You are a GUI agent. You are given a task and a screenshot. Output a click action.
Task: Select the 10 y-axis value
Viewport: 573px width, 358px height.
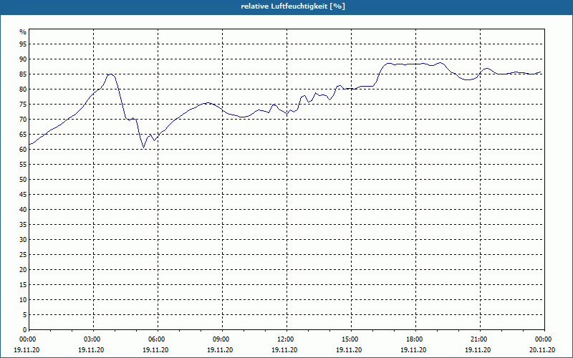pos(23,300)
